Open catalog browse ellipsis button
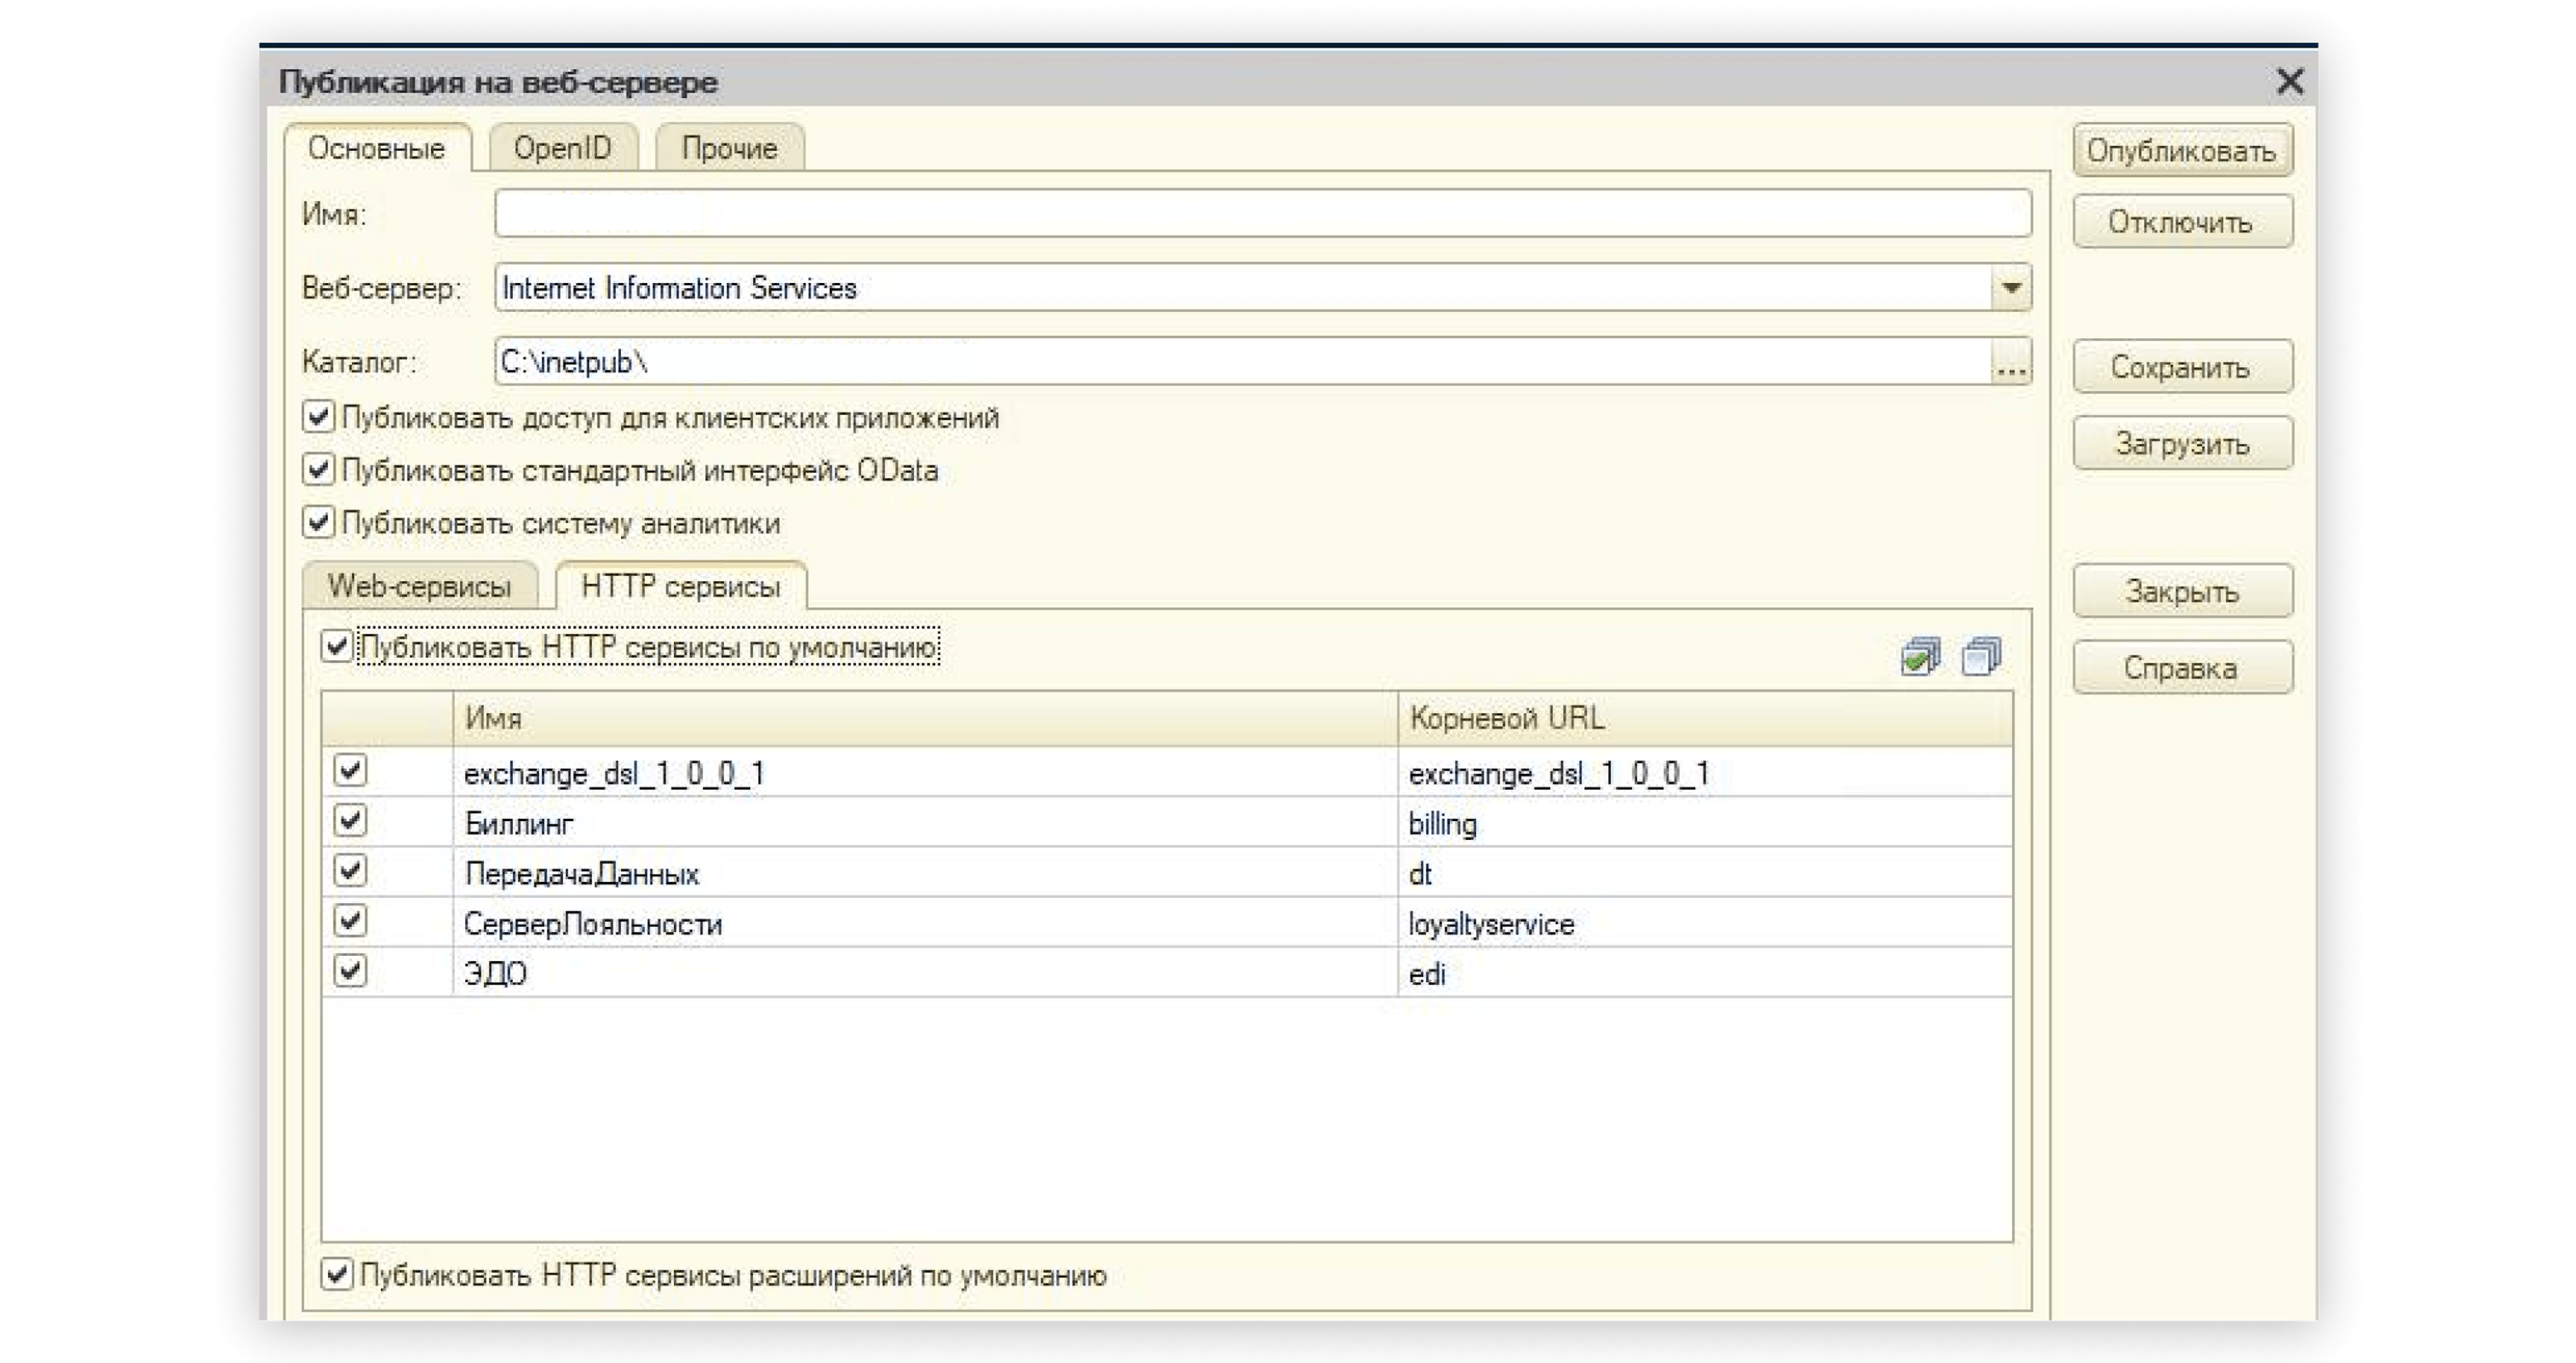Viewport: 2576px width, 1363px height. pos(2011,362)
